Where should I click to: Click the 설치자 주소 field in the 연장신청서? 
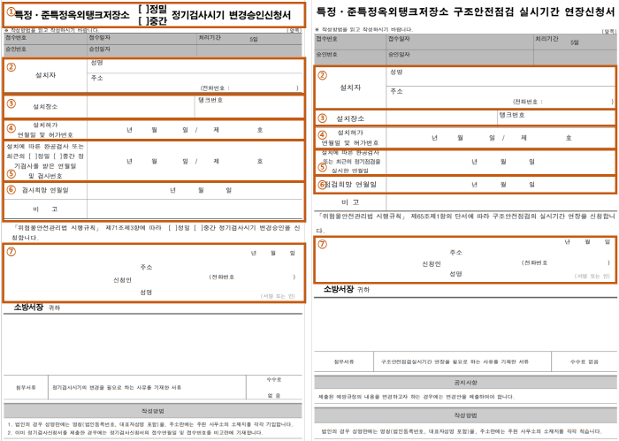coord(501,97)
